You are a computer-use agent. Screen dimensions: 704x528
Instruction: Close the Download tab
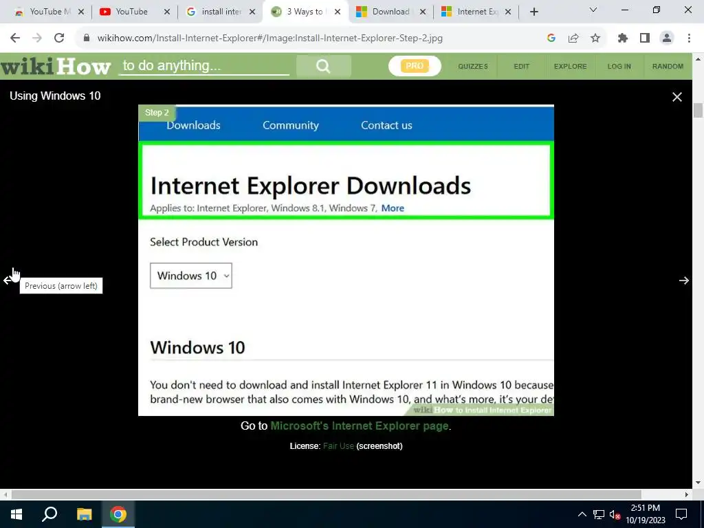423,12
